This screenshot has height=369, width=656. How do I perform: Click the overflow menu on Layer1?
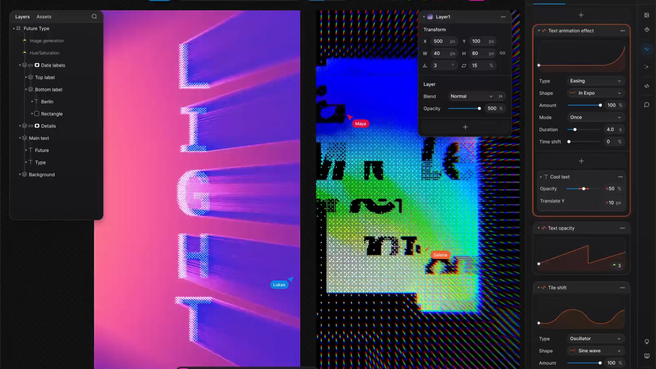503,17
